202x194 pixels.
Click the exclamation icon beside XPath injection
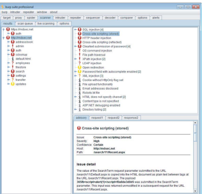80,59
